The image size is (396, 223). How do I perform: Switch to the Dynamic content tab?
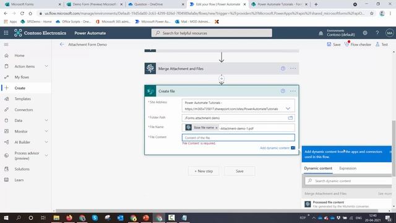[318, 168]
